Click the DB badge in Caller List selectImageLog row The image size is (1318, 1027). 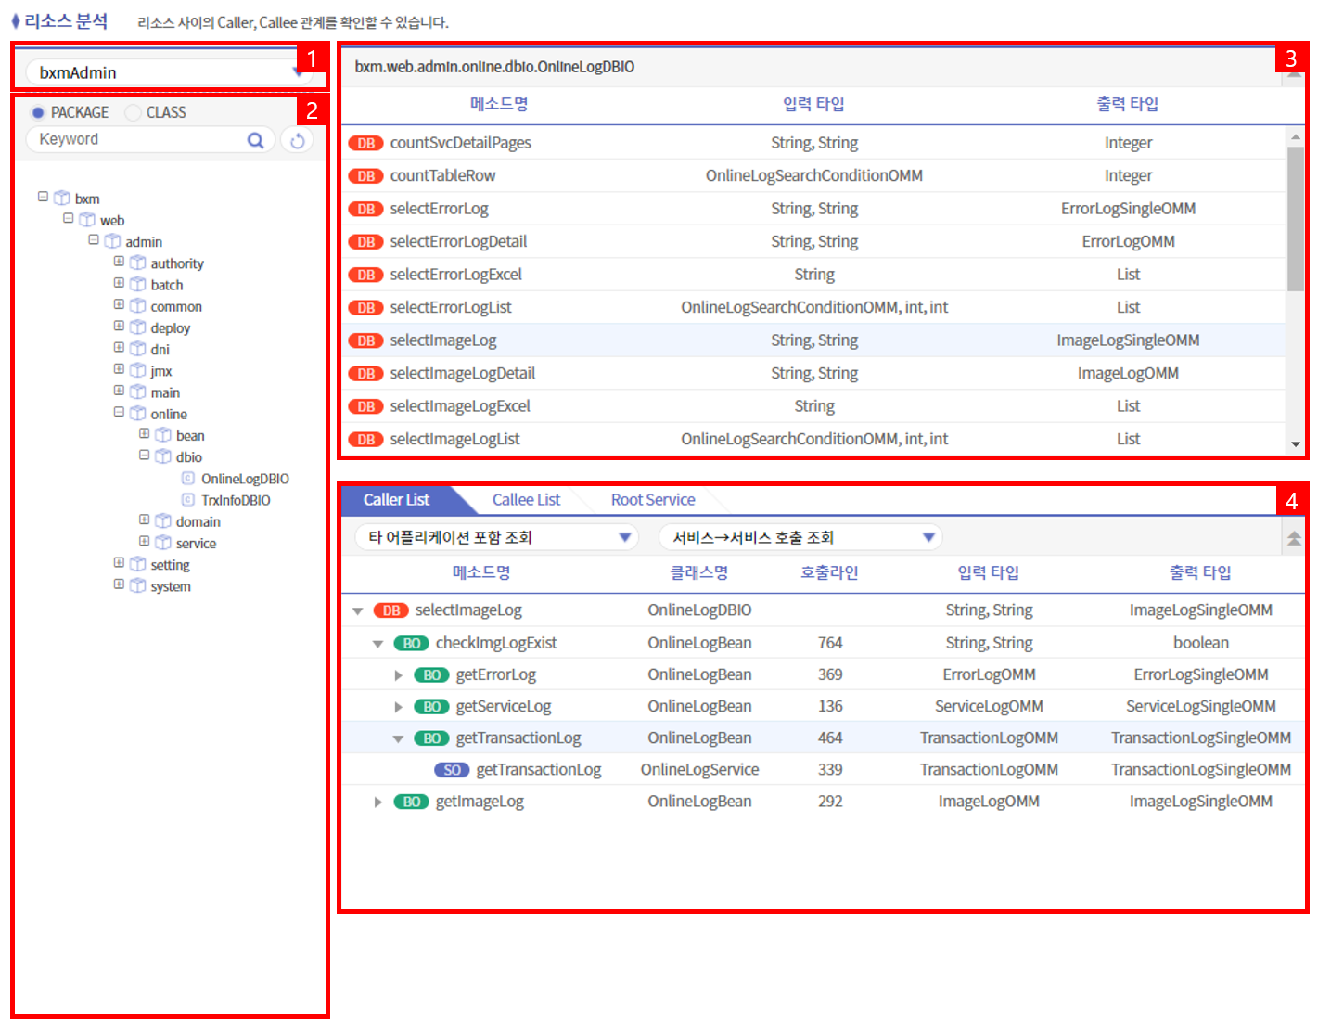(x=391, y=610)
